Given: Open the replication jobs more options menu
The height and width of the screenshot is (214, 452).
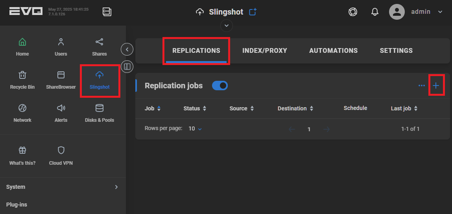Looking at the screenshot, I should 421,86.
